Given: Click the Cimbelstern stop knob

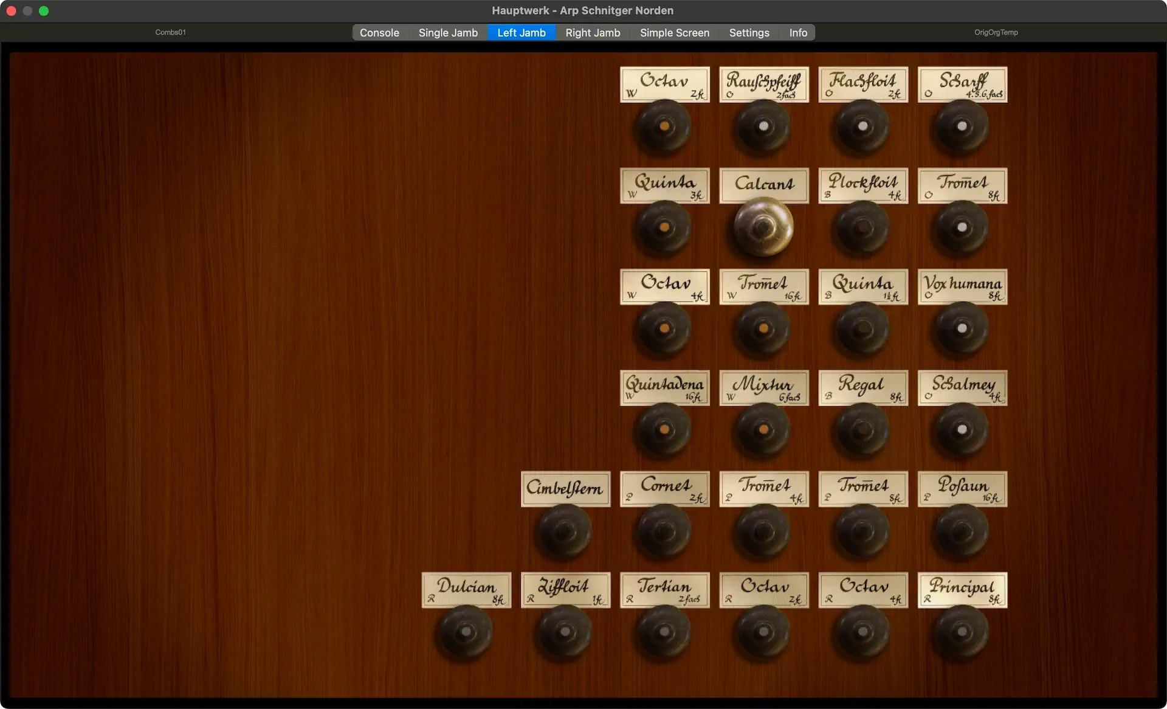Looking at the screenshot, I should [x=565, y=531].
